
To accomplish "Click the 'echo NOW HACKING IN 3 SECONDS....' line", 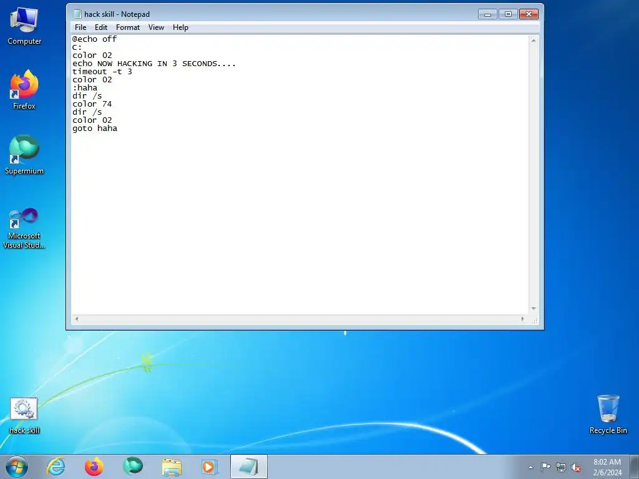I will (154, 64).
